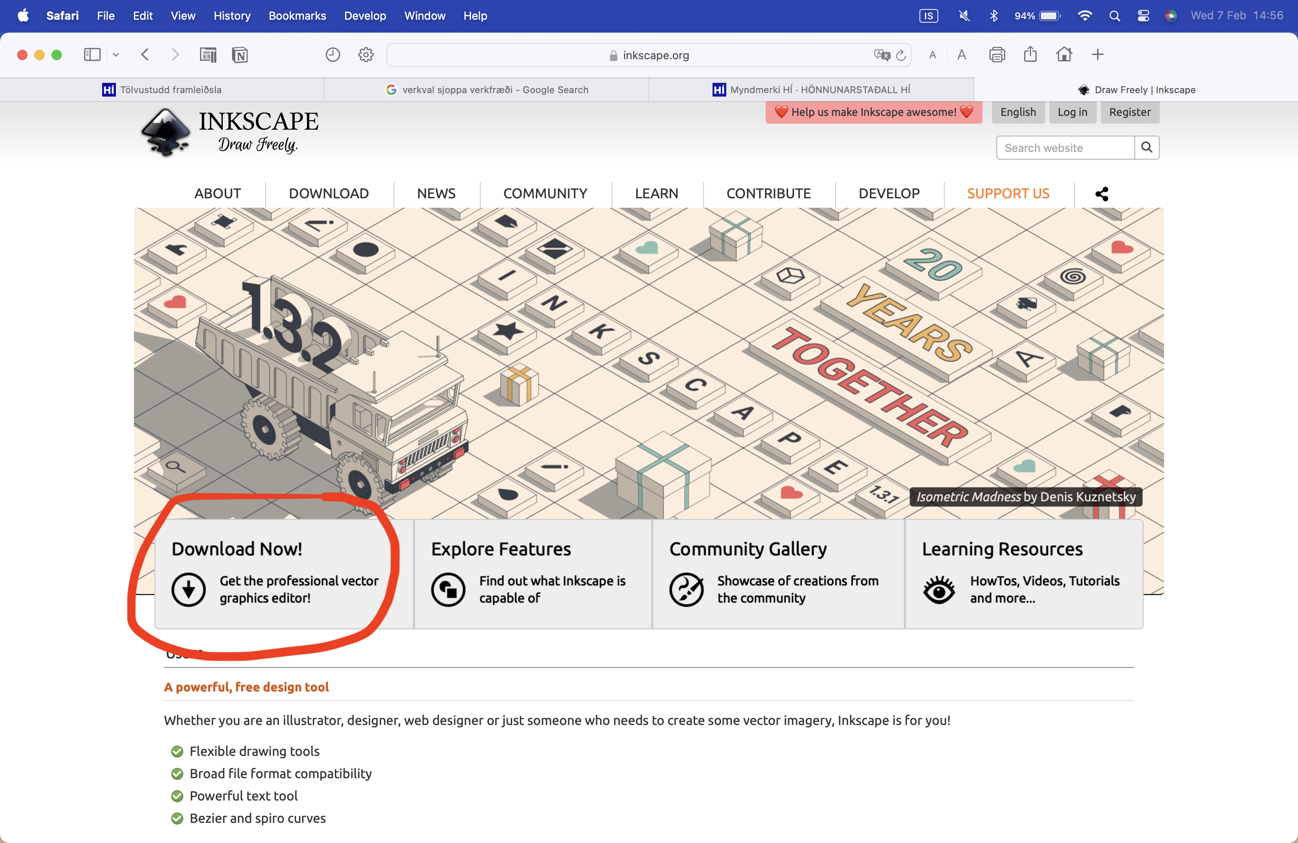Toggle the Safari sidebar
This screenshot has width=1298, height=843.
tap(92, 55)
